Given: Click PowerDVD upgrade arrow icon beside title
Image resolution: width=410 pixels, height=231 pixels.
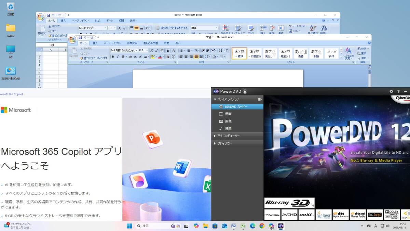Looking at the screenshot, I should pos(245,91).
